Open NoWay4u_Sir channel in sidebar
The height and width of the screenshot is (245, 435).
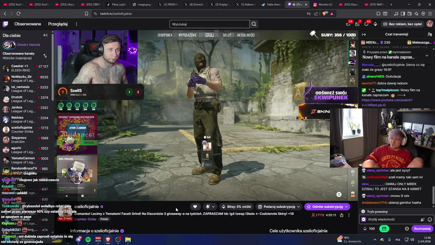click(25, 79)
